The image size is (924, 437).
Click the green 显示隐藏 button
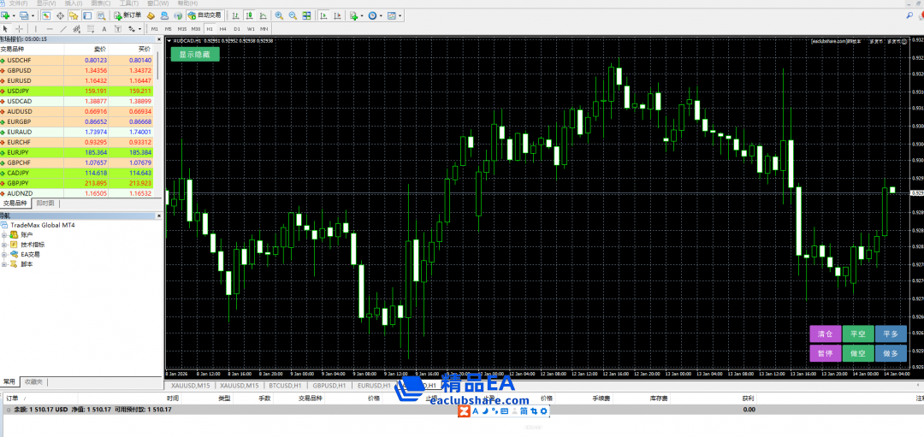pos(195,54)
